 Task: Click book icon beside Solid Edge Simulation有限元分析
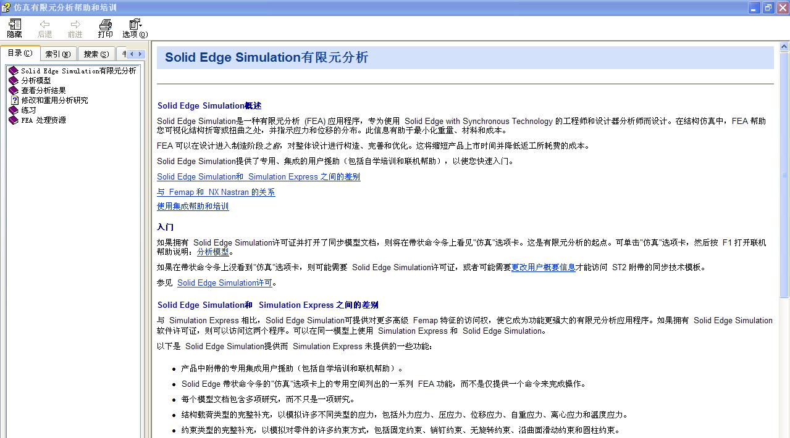[14, 71]
